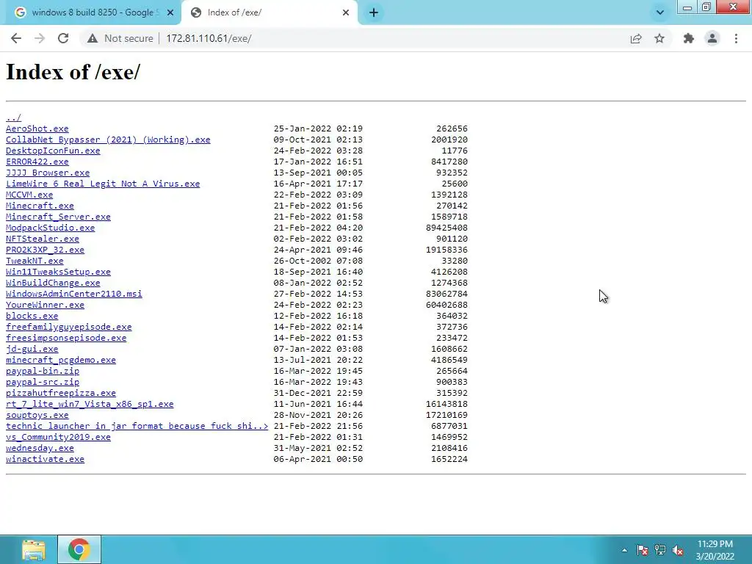Click the muted volume tray icon

(x=678, y=550)
